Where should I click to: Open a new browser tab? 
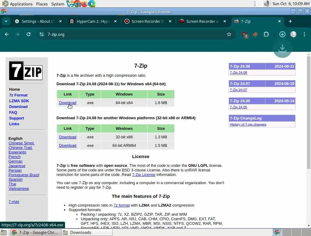pos(290,21)
